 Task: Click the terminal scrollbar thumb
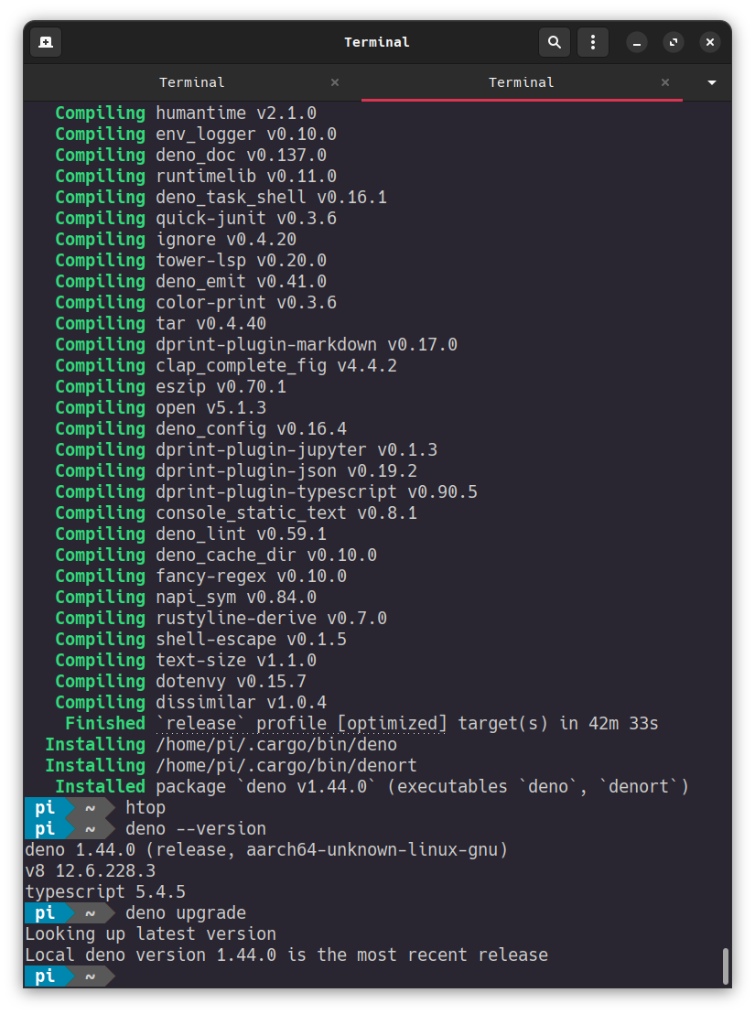[x=726, y=966]
